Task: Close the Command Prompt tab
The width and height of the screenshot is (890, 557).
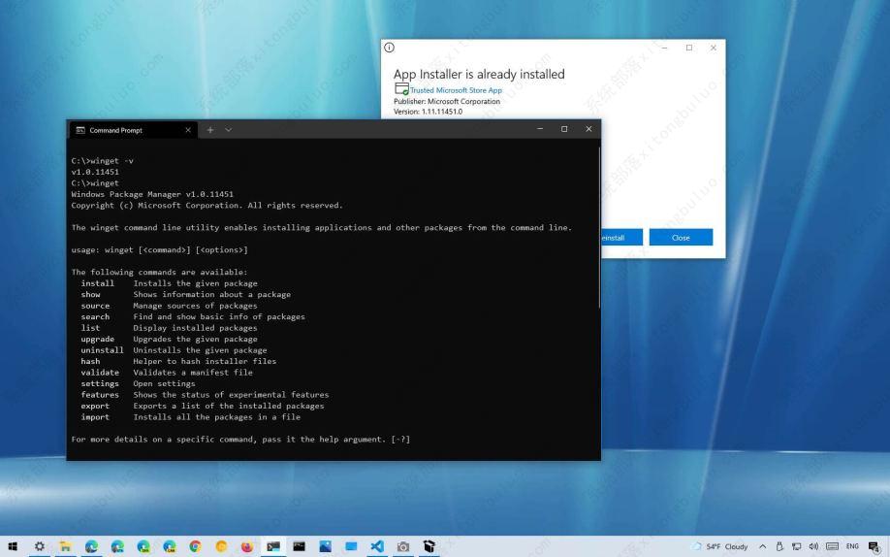Action: point(188,130)
